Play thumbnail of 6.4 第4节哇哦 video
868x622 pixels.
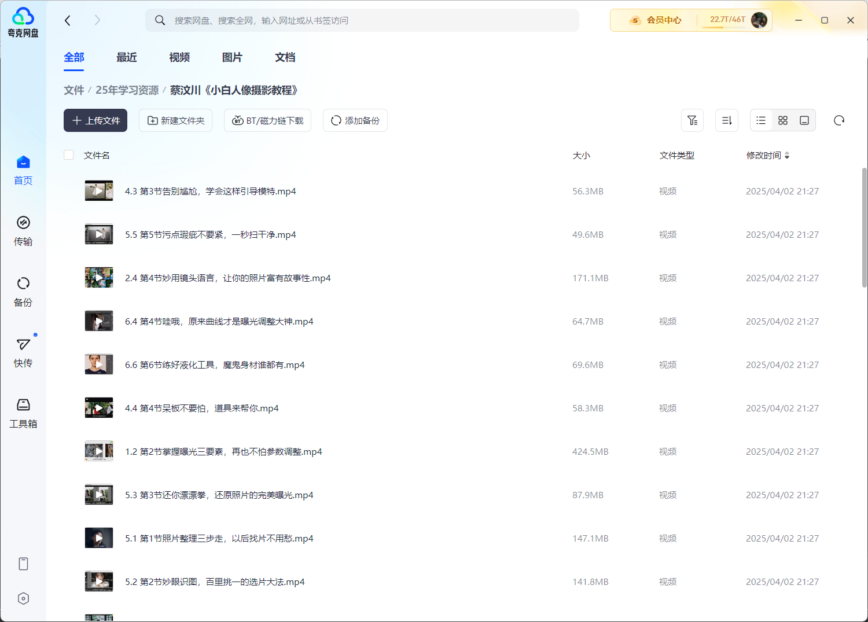coord(99,321)
